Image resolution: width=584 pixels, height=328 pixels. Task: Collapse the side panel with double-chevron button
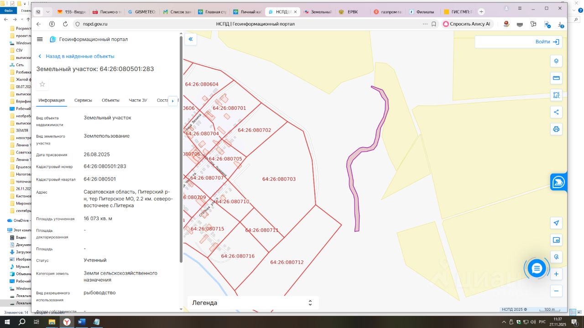tap(191, 39)
